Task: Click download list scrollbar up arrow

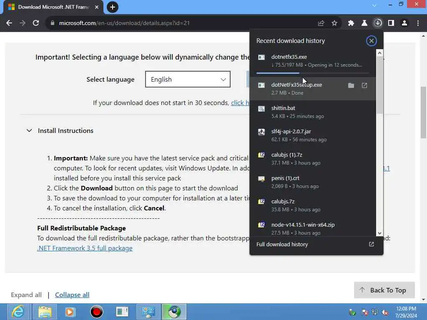Action: [x=379, y=53]
